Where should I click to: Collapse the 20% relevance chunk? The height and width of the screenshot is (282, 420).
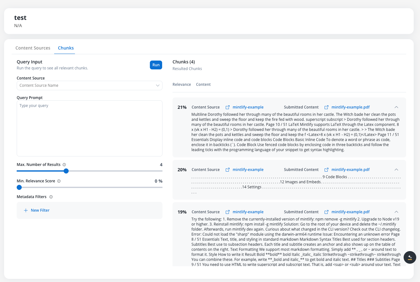(x=396, y=170)
